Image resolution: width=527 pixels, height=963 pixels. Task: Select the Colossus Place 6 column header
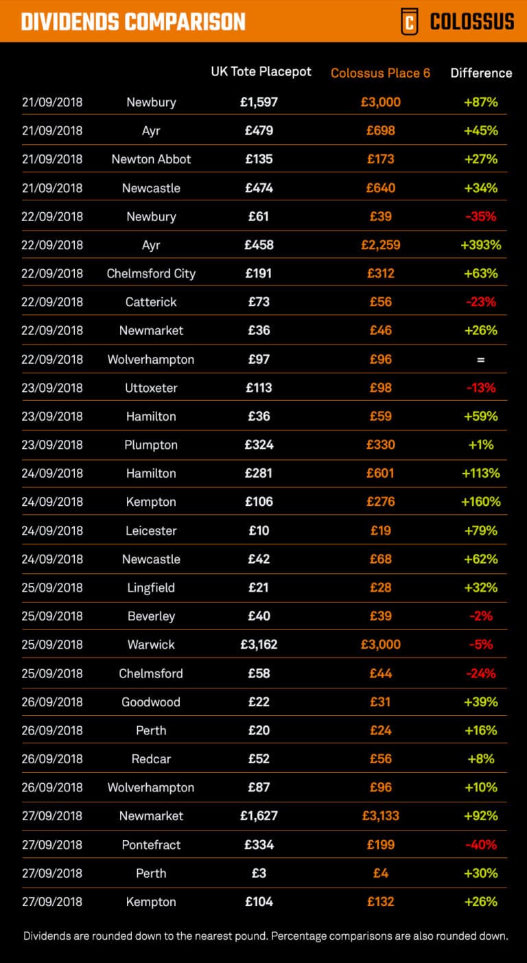coord(380,73)
